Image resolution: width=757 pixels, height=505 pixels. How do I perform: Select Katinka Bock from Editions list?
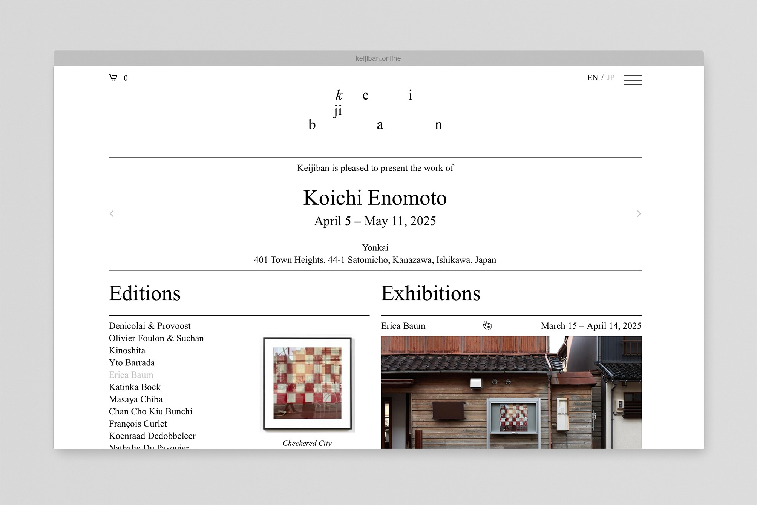click(x=134, y=387)
